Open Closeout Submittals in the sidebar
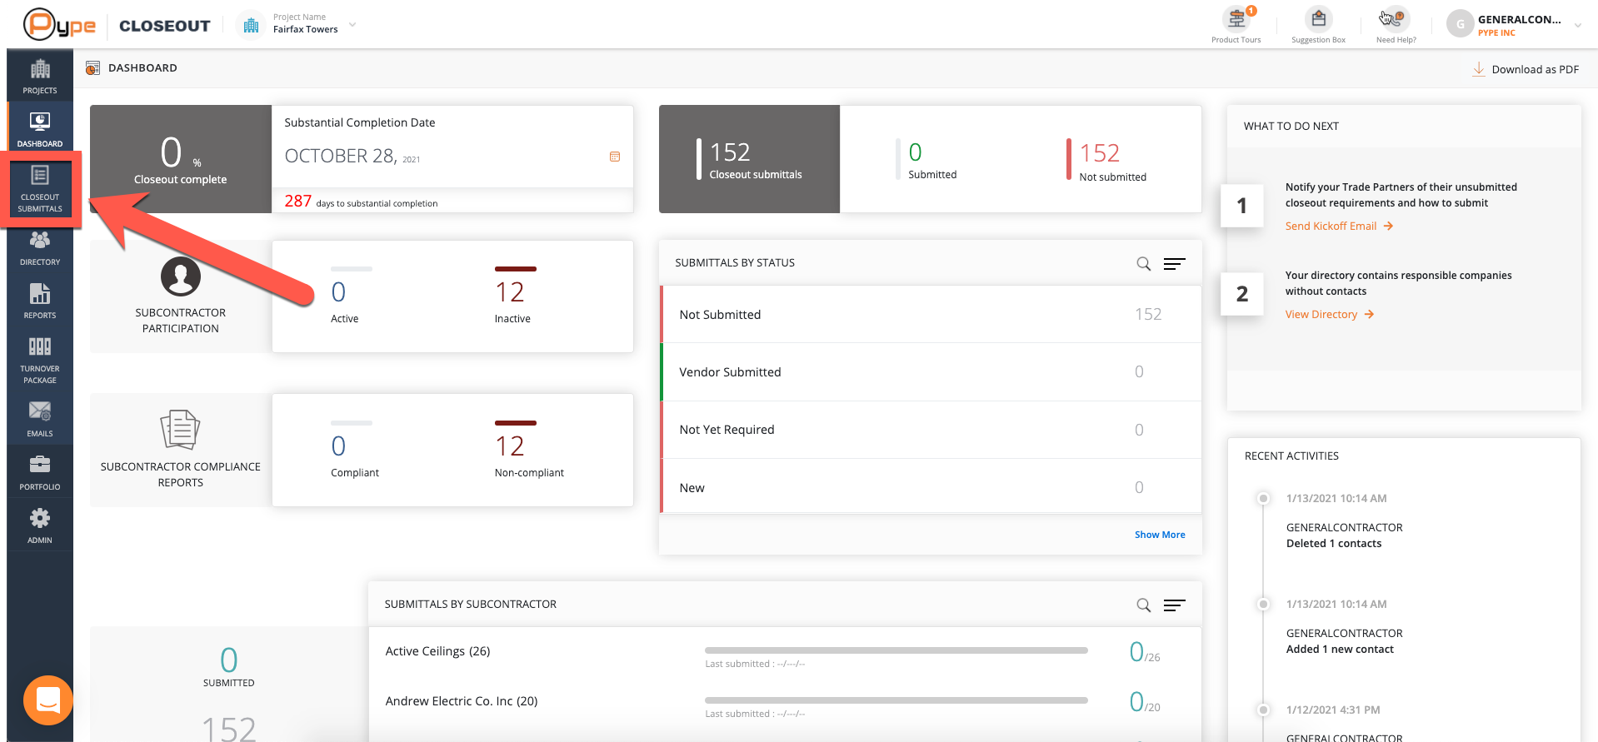 [x=40, y=189]
